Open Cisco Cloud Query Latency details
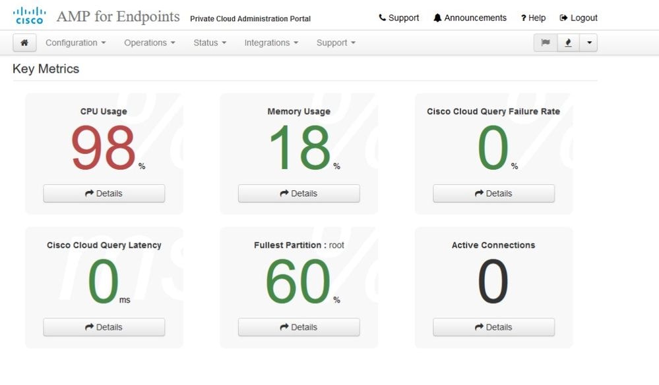 [x=104, y=327]
